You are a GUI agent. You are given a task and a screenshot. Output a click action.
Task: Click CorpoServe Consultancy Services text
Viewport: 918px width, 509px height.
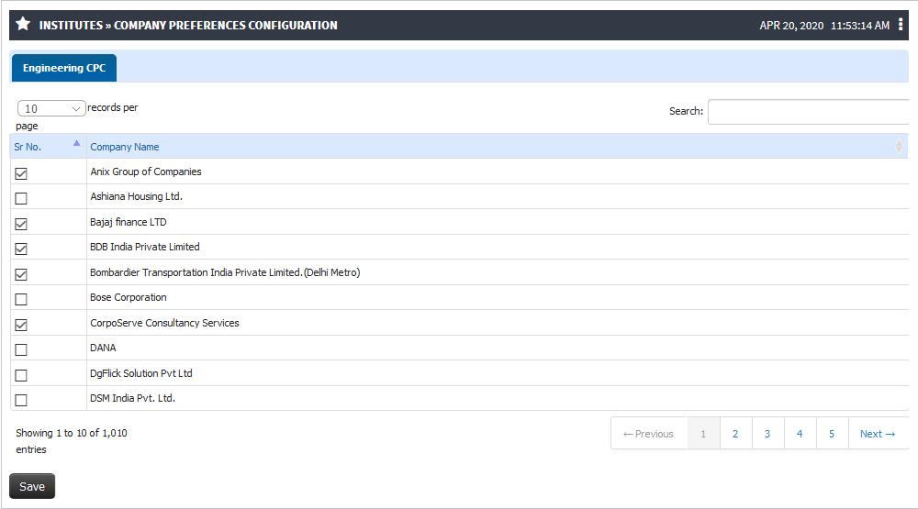click(x=164, y=323)
